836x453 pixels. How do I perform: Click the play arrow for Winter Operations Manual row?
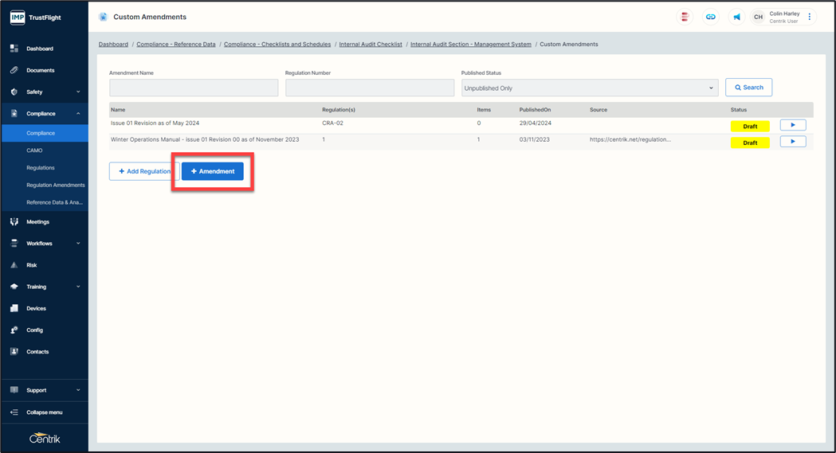pyautogui.click(x=792, y=142)
